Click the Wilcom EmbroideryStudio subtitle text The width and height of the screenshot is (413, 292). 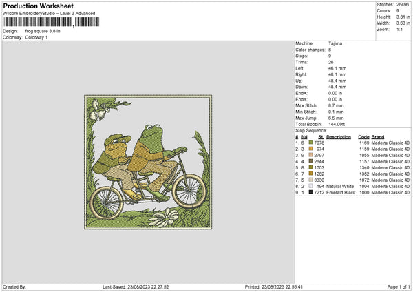point(49,14)
